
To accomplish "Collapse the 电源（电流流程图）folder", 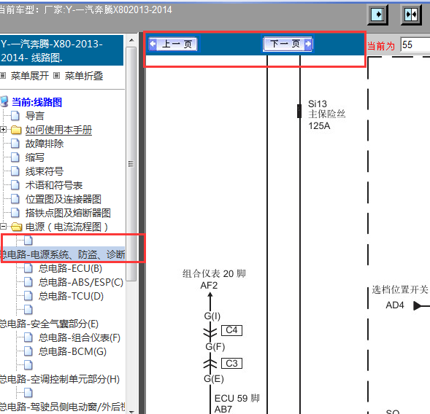I will click(4, 227).
